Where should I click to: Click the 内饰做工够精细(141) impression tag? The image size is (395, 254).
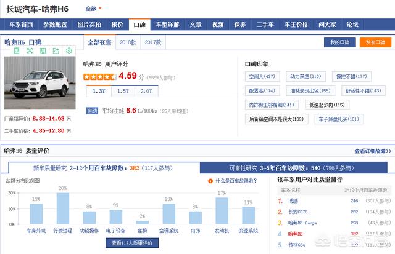click(x=272, y=105)
